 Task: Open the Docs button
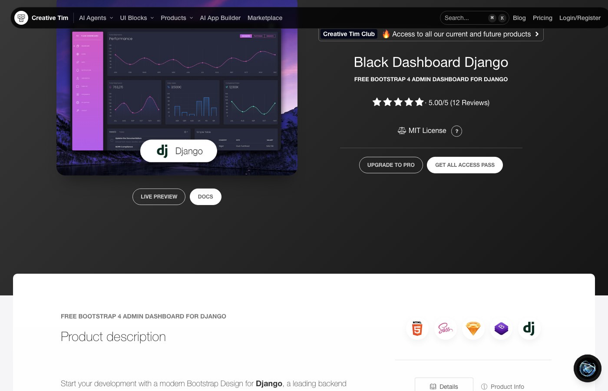tap(205, 197)
